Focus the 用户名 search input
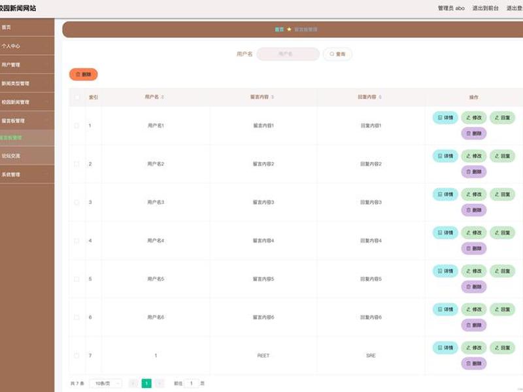Viewport: 523px width, 392px height. [288, 54]
